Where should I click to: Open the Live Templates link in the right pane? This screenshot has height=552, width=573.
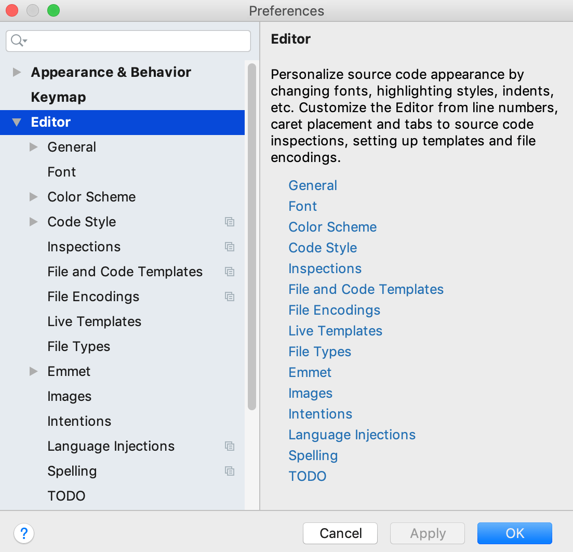(335, 331)
